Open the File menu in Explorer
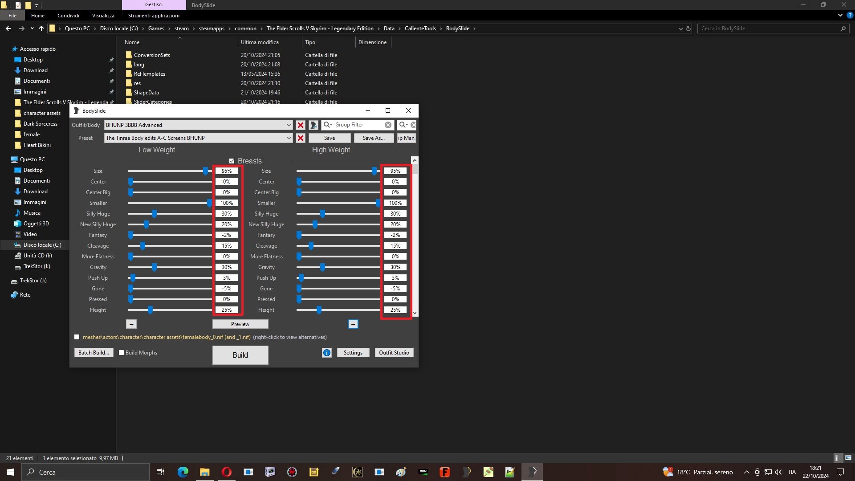This screenshot has width=855, height=481. [x=12, y=16]
